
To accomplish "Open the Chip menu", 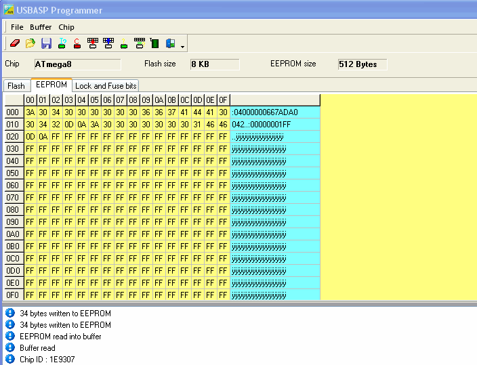I will pos(66,27).
